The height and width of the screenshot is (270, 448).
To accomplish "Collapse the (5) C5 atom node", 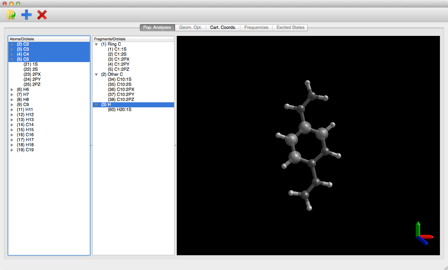I will click(12, 59).
